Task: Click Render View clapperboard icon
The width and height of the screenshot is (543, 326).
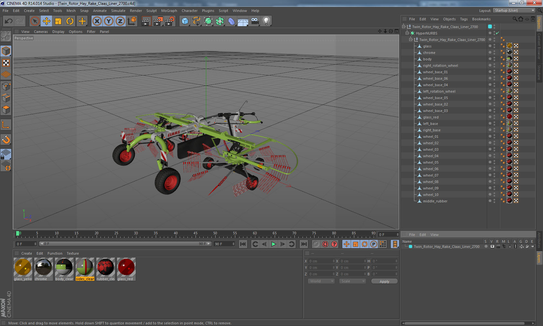Action: click(146, 21)
